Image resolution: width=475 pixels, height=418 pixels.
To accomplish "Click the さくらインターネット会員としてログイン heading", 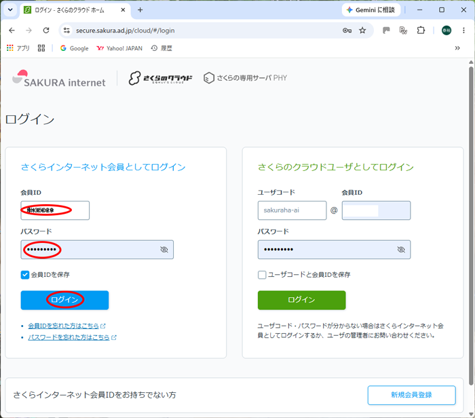I will [x=103, y=167].
